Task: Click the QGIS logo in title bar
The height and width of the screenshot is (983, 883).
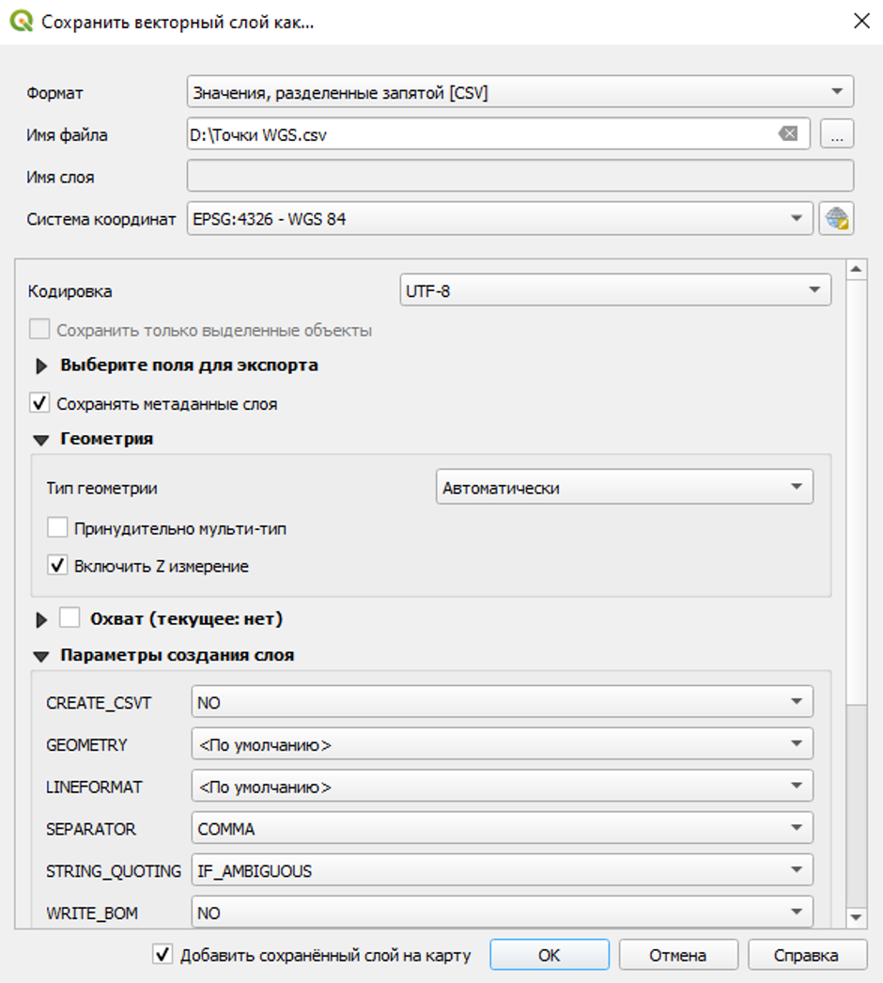Action: click(x=22, y=22)
